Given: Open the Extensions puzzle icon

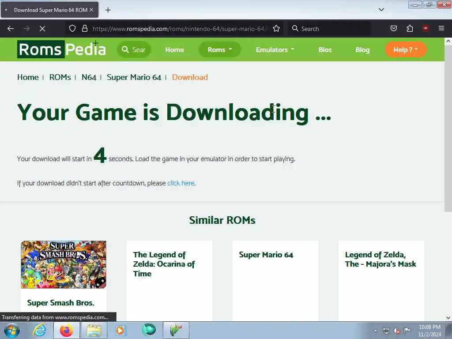Looking at the screenshot, I should click(x=410, y=29).
